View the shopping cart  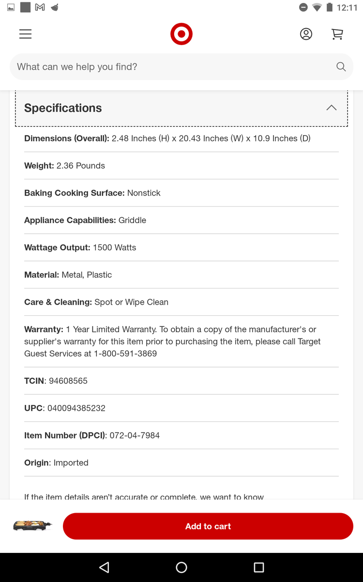[337, 34]
